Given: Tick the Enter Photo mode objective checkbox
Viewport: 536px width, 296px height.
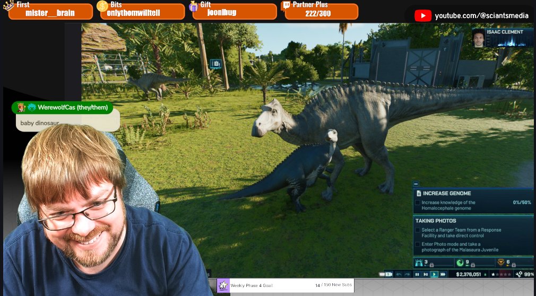Looking at the screenshot, I should pyautogui.click(x=417, y=245).
